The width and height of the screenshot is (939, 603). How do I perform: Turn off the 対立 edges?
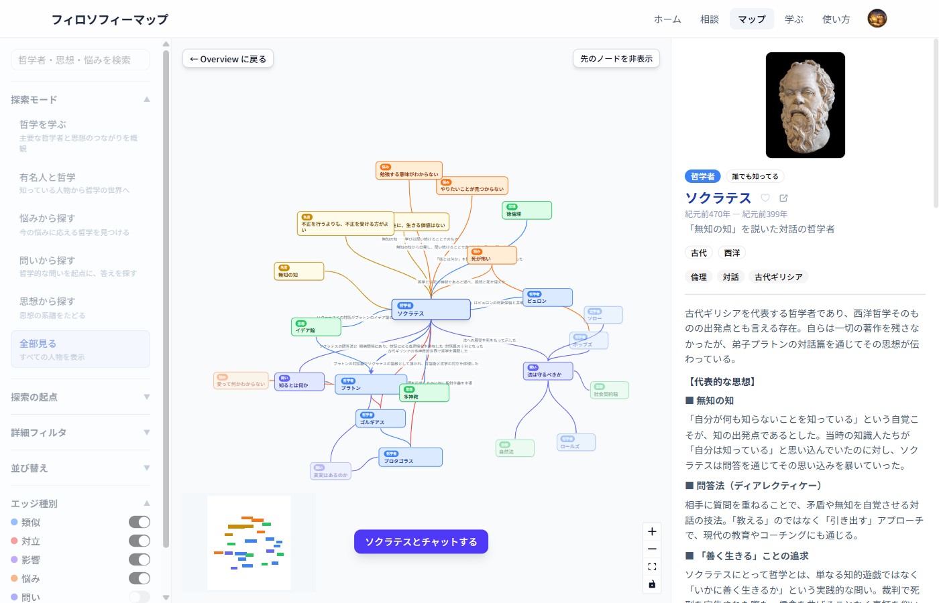click(x=139, y=540)
